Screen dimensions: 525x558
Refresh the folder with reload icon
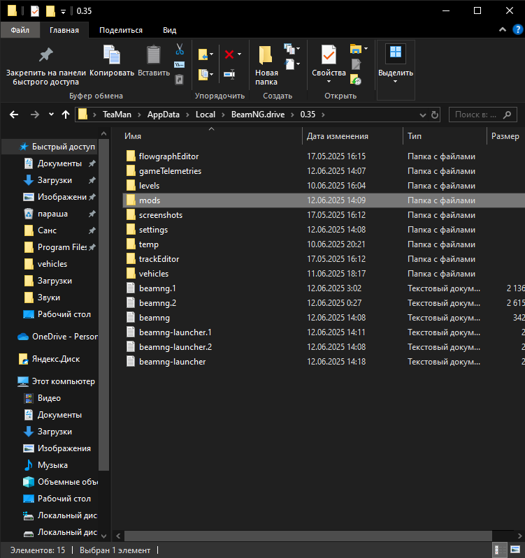tap(435, 115)
